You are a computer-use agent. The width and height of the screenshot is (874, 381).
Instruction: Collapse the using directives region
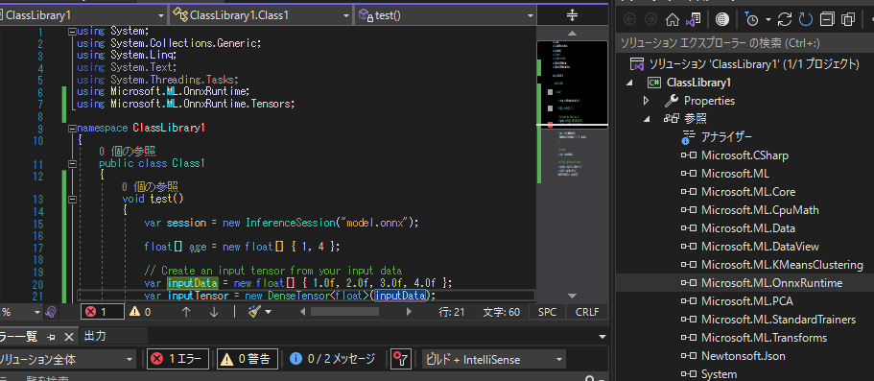click(x=72, y=32)
